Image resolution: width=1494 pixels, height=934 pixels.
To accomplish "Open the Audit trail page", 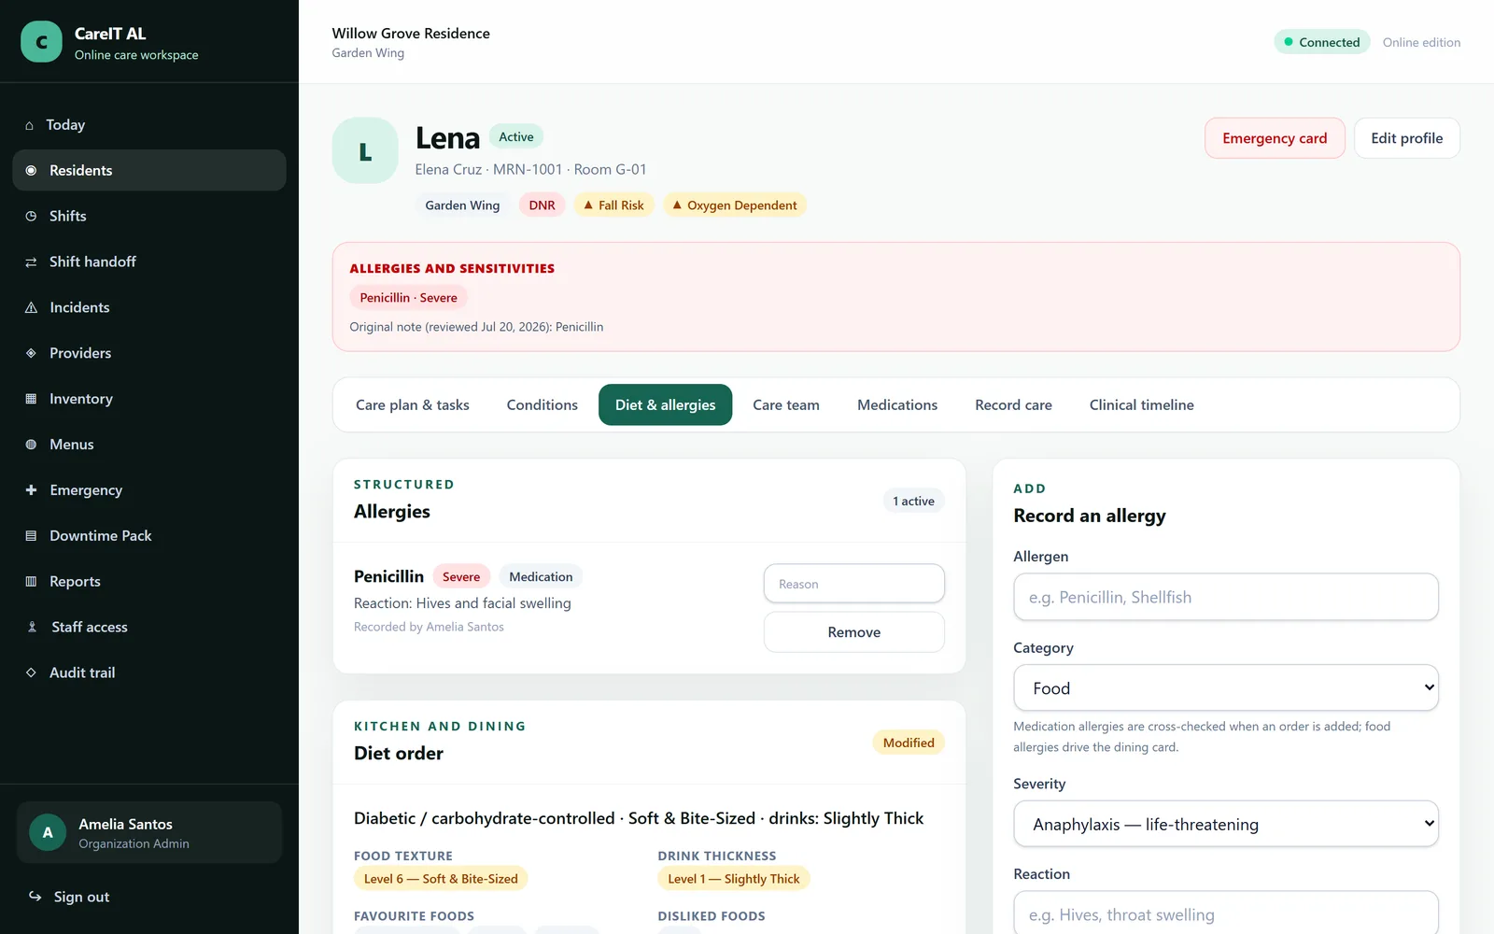I will [x=149, y=672].
